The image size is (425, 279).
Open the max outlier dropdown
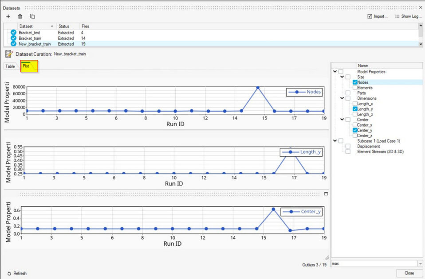(419, 263)
